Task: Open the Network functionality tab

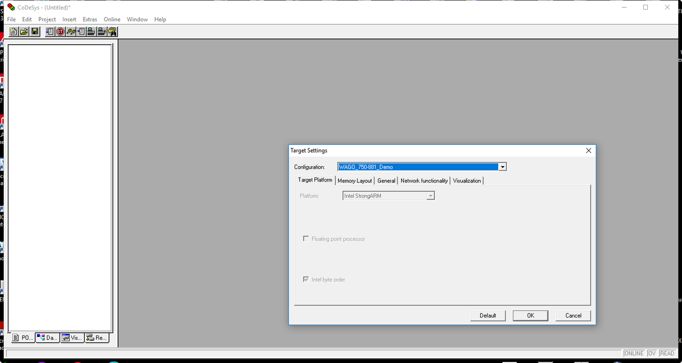Action: (x=424, y=181)
